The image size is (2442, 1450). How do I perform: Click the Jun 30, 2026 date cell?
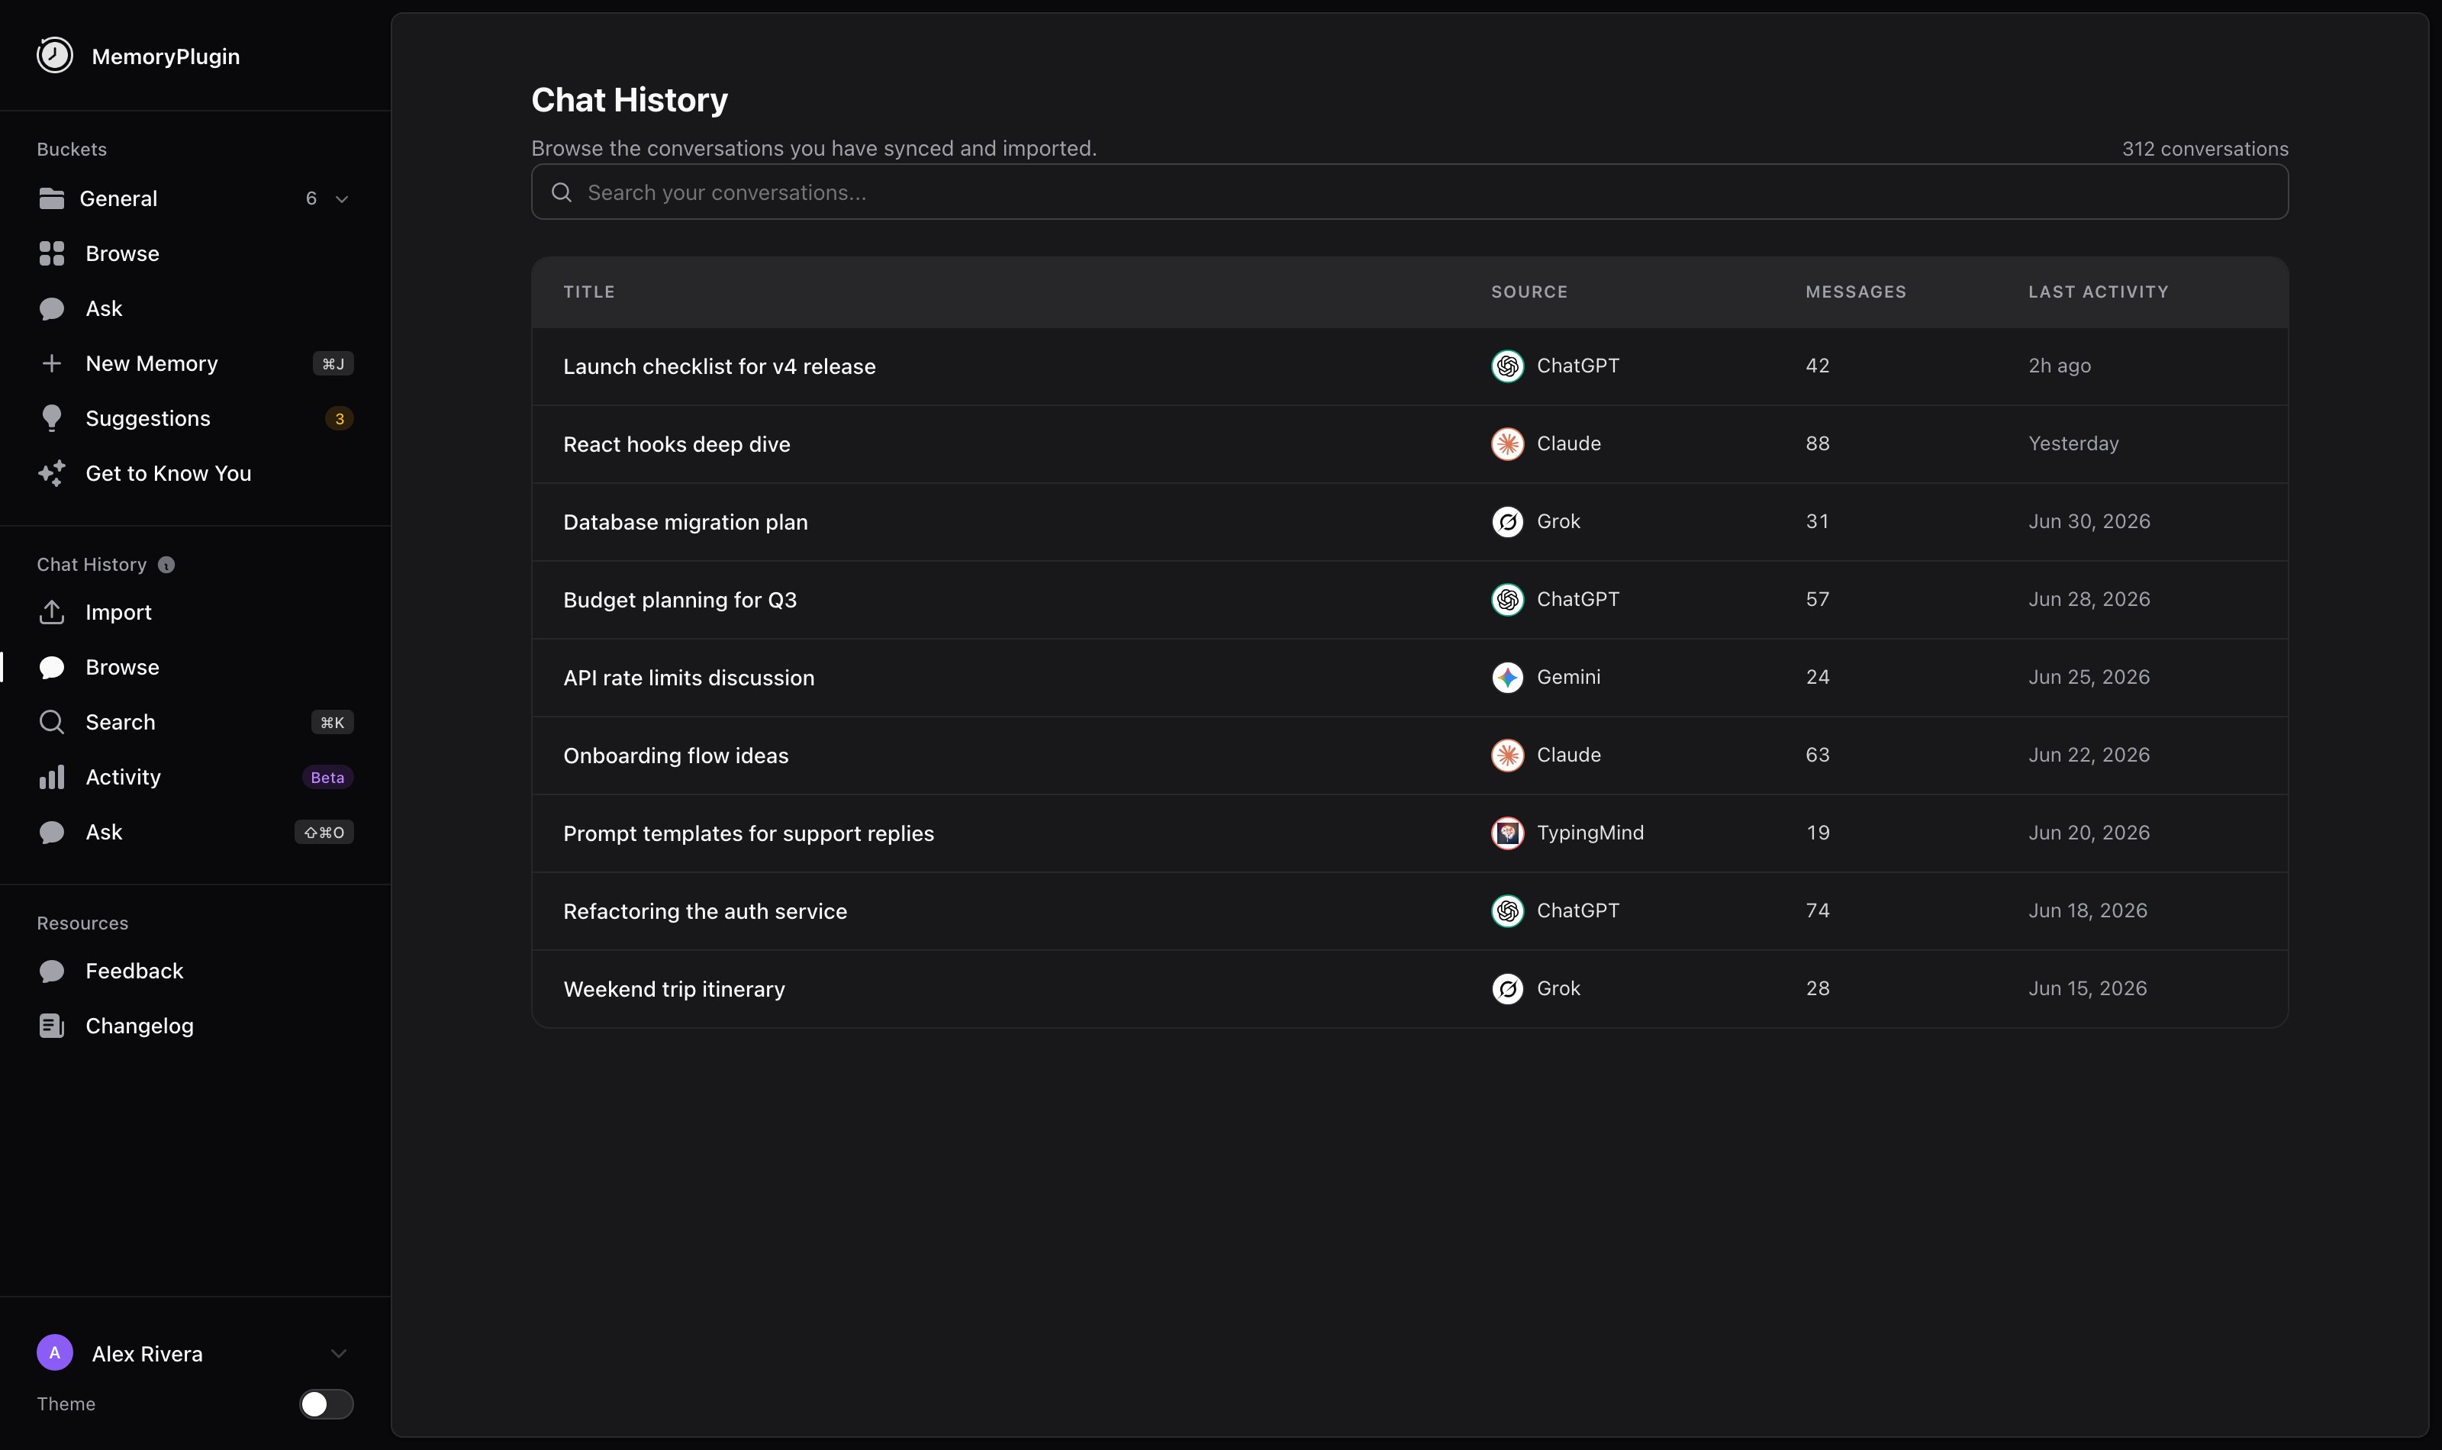click(2089, 520)
